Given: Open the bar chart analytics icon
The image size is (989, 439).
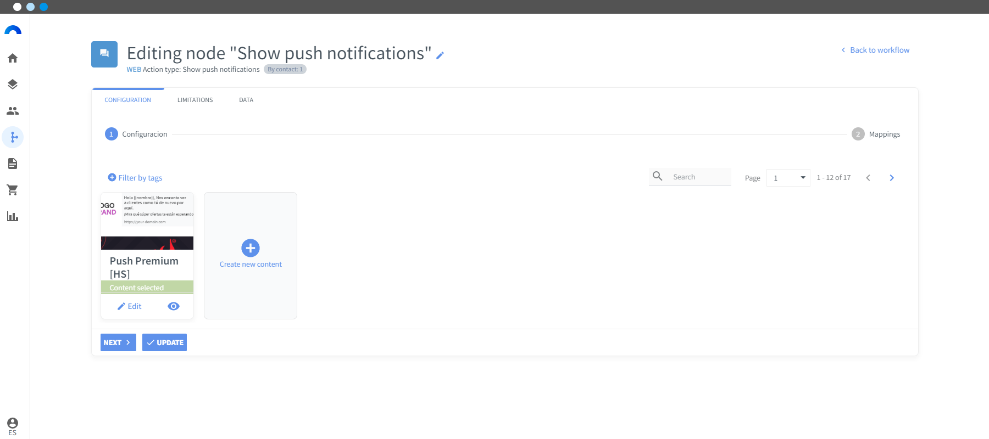Looking at the screenshot, I should [x=13, y=216].
